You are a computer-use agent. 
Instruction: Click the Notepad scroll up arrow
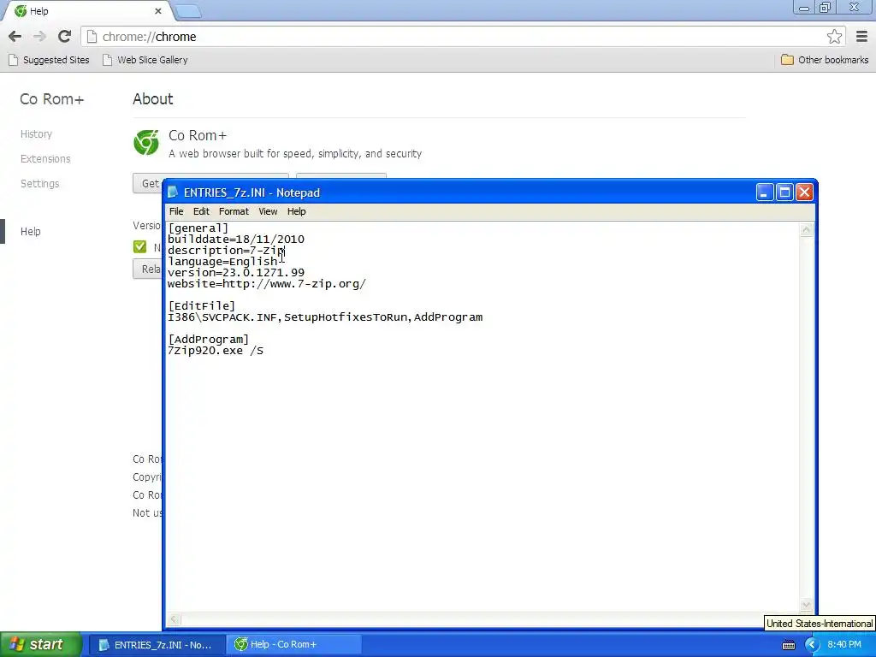806,229
